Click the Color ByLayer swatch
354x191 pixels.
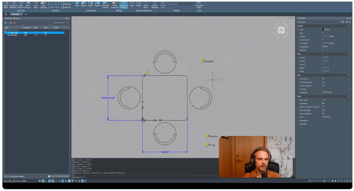324,30
